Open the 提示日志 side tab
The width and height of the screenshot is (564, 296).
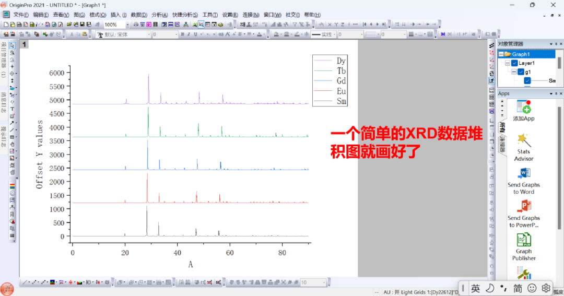(4, 137)
